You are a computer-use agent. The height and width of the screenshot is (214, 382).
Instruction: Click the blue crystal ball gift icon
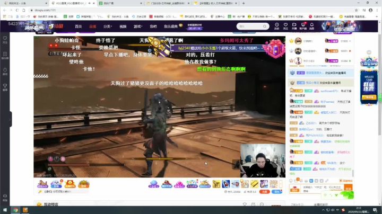[154, 184]
